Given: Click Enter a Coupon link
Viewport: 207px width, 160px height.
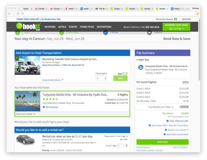Looking at the screenshot, I should coord(143,147).
